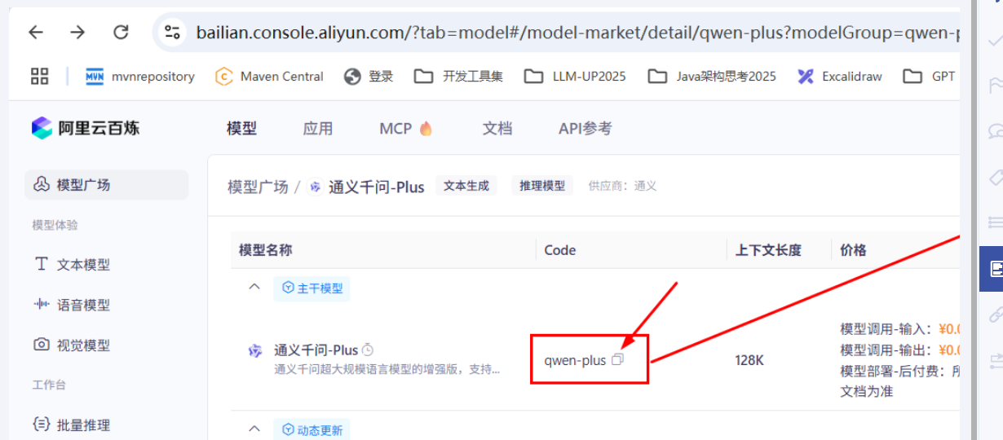
Task: Open the GPT bookmark folder
Action: tap(930, 76)
